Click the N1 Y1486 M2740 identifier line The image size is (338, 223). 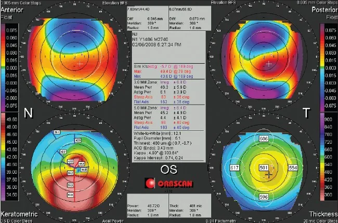click(150, 39)
